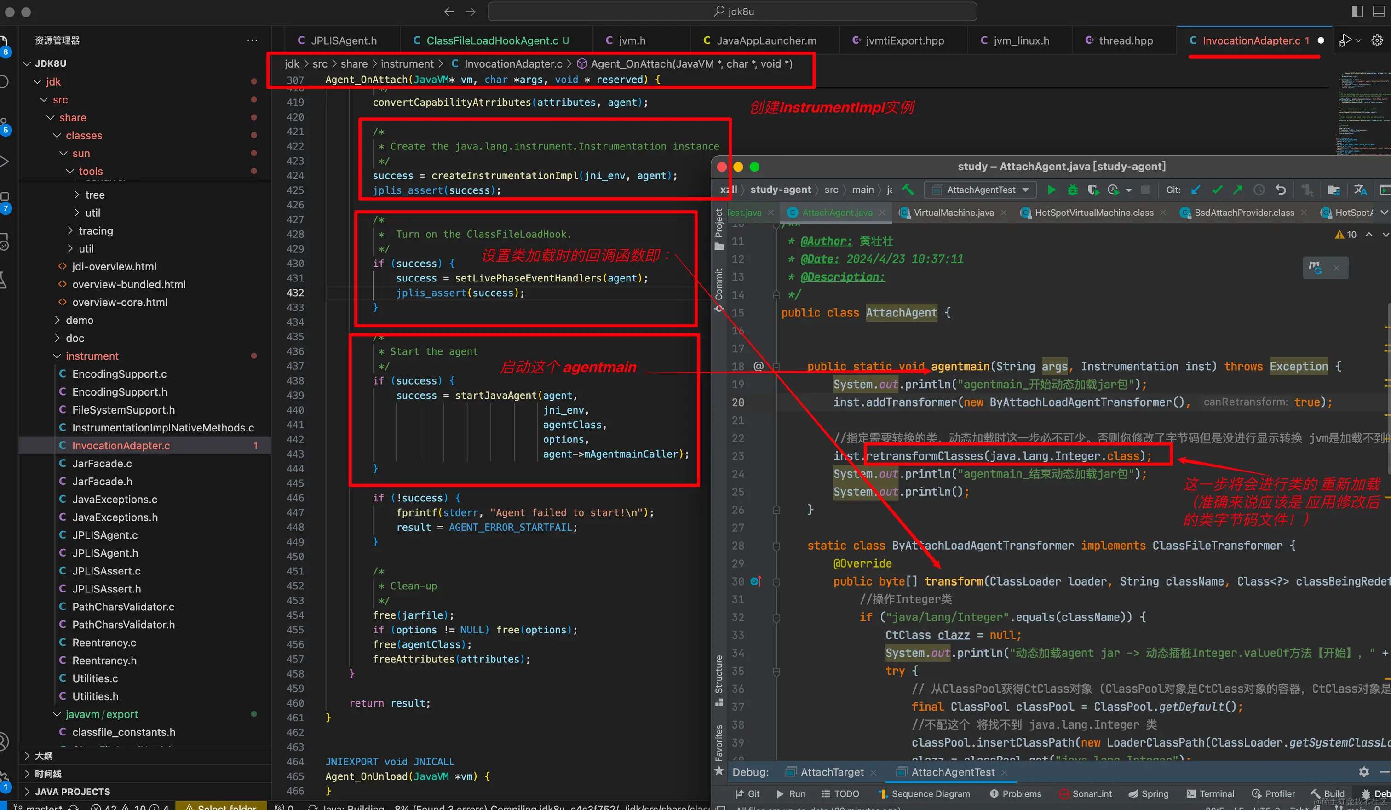Click the jdk8u search bar
Image resolution: width=1391 pixels, height=810 pixels.
pyautogui.click(x=732, y=11)
